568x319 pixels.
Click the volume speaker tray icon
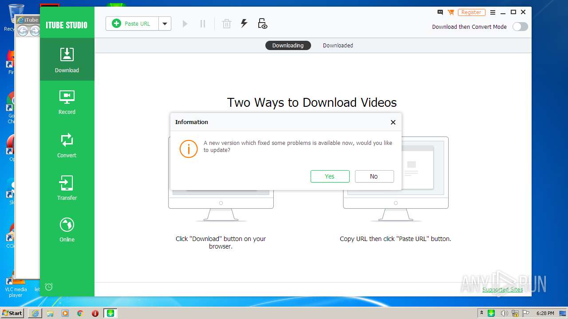pyautogui.click(x=505, y=313)
